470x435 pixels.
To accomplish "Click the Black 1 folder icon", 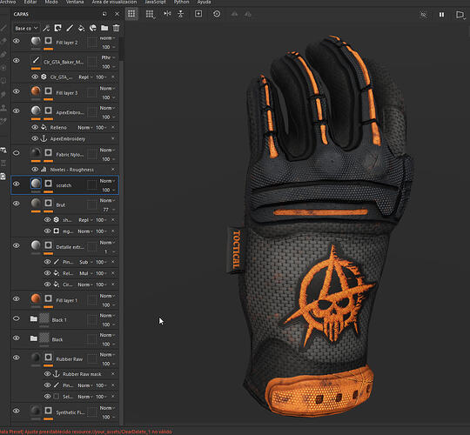I will (34, 318).
